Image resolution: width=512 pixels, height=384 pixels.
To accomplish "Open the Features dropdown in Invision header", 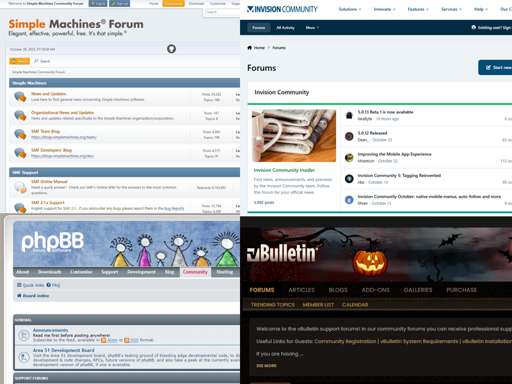I will (x=420, y=10).
